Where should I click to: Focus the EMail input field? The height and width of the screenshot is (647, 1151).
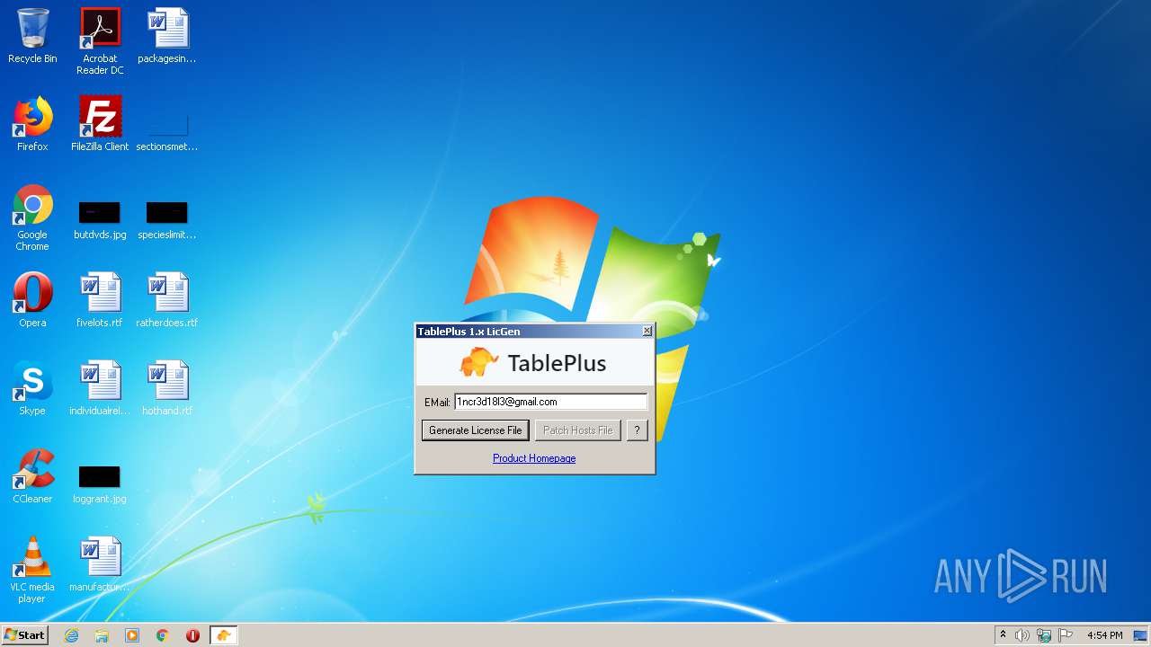(x=550, y=402)
